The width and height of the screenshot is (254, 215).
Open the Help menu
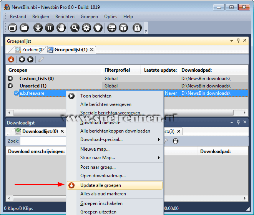click(x=128, y=17)
